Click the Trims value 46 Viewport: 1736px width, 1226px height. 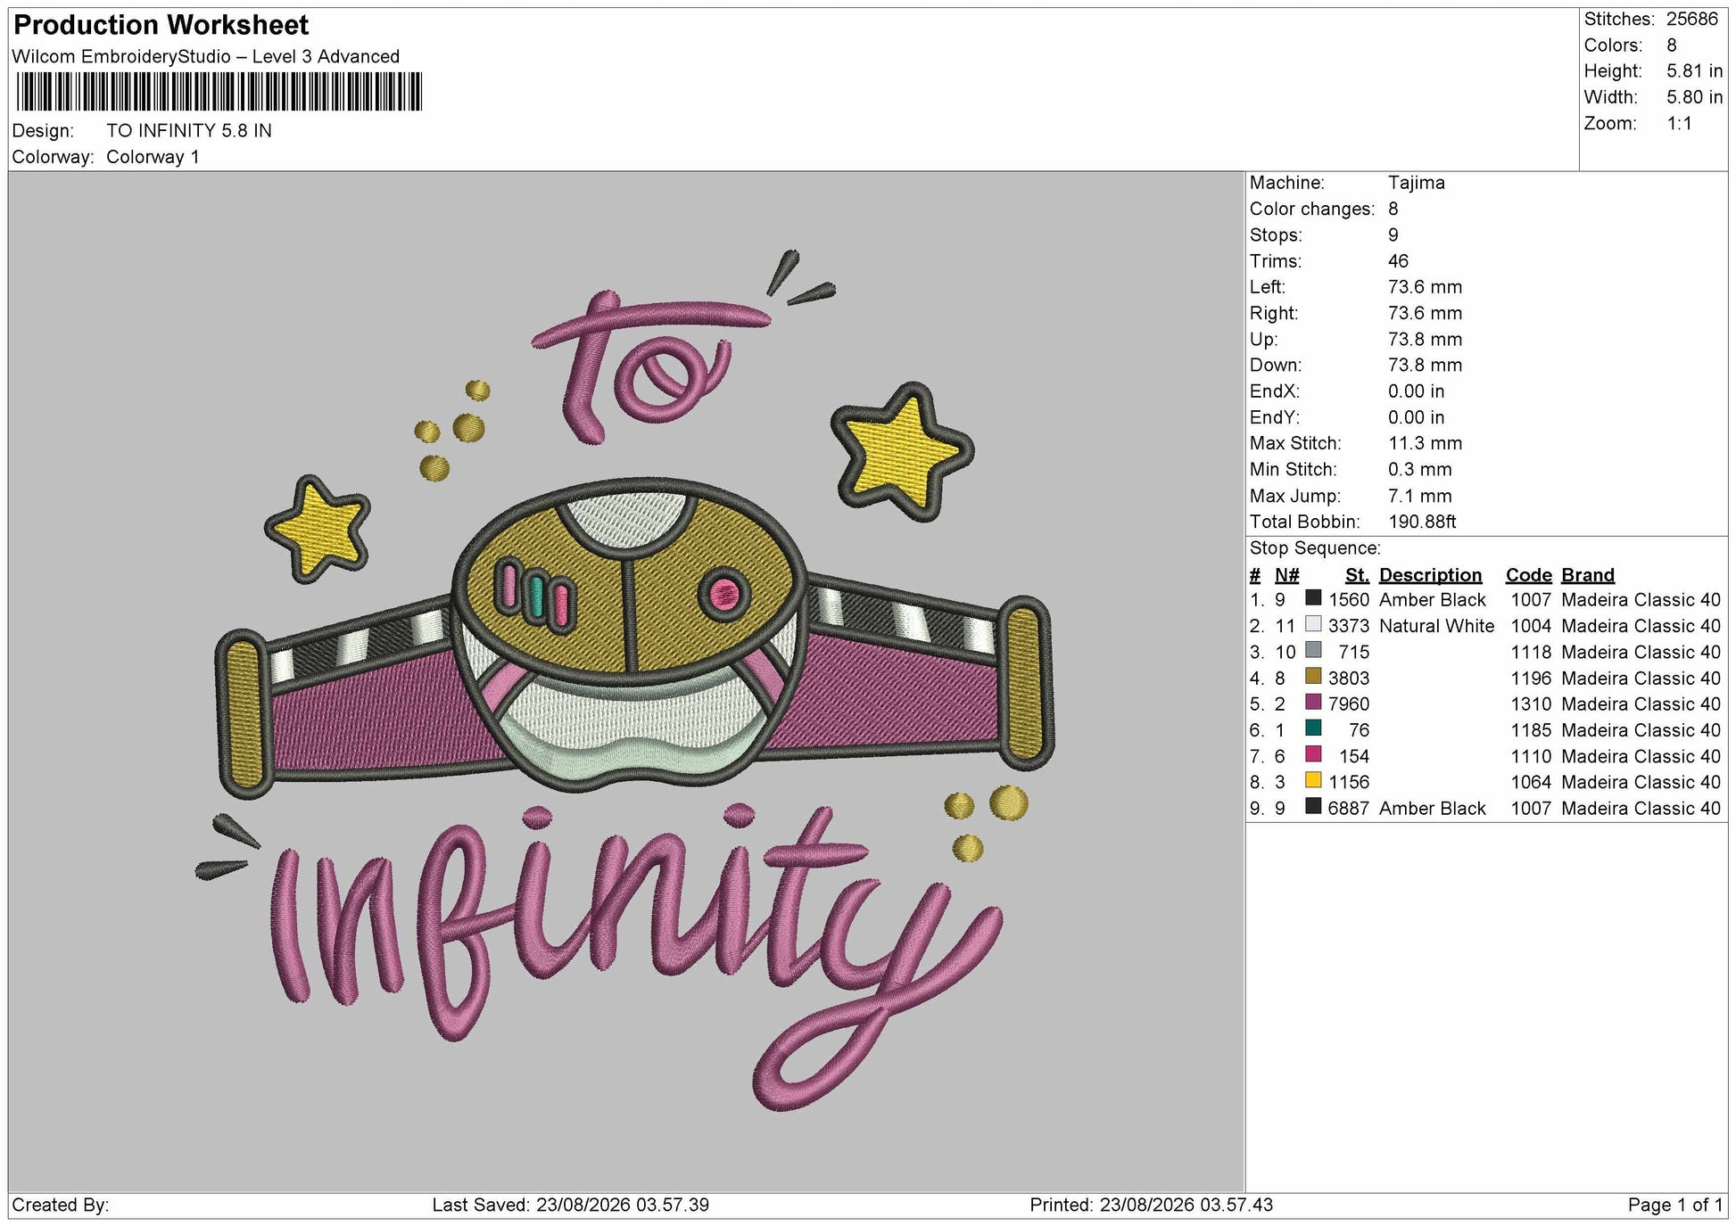(1398, 261)
